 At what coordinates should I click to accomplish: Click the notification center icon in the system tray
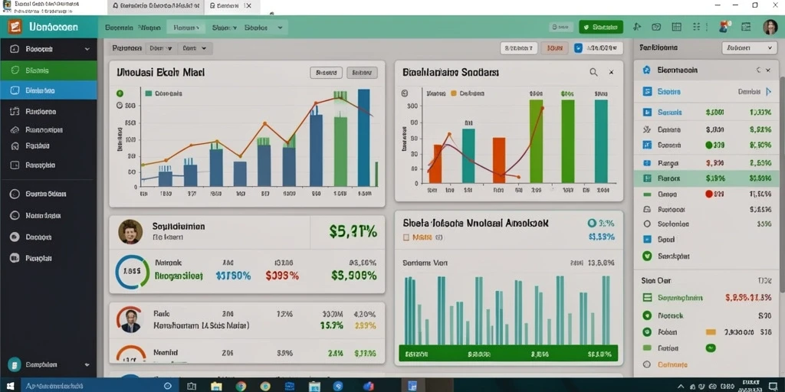point(773,386)
